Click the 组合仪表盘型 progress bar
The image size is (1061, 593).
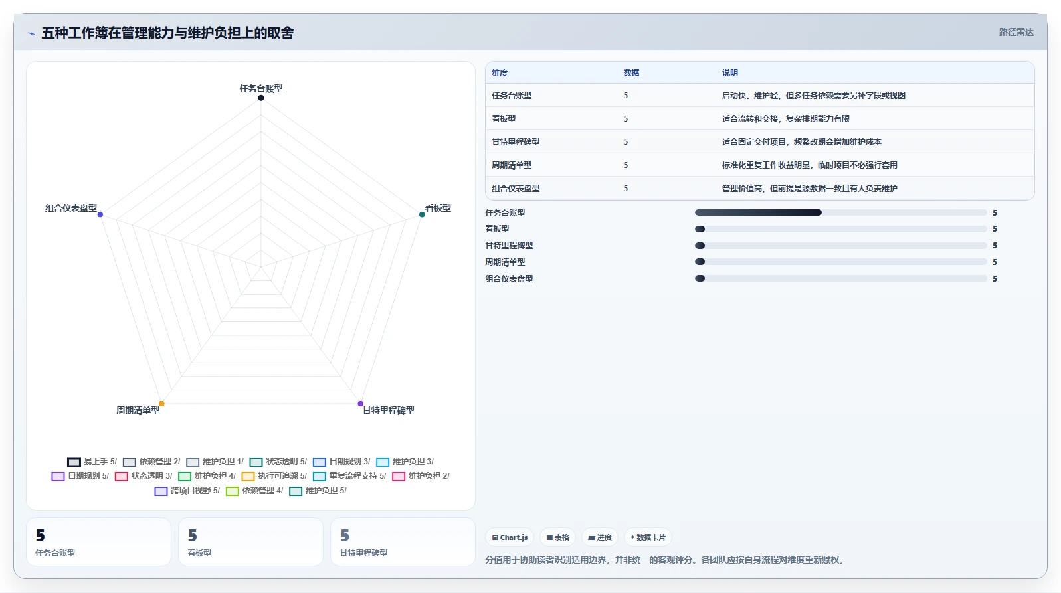840,278
